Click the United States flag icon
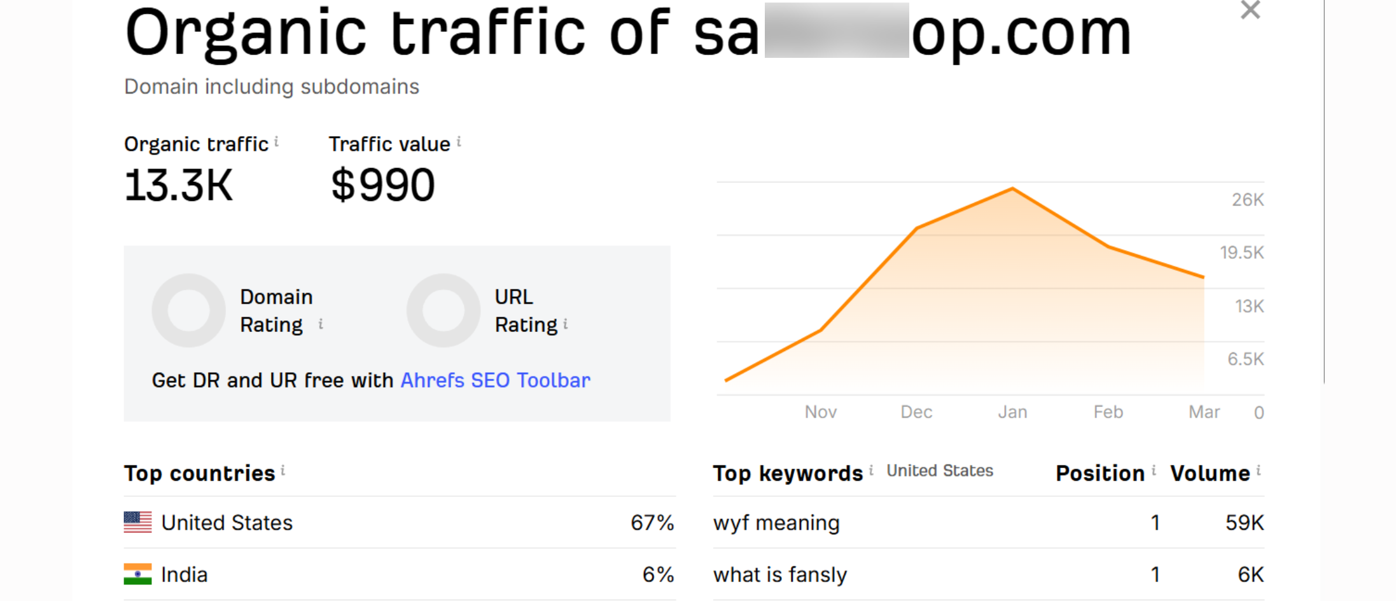The height and width of the screenshot is (601, 1396). [137, 522]
